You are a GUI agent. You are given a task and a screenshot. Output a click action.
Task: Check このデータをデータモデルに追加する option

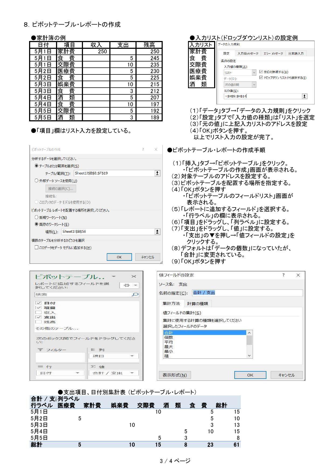coord(36,248)
